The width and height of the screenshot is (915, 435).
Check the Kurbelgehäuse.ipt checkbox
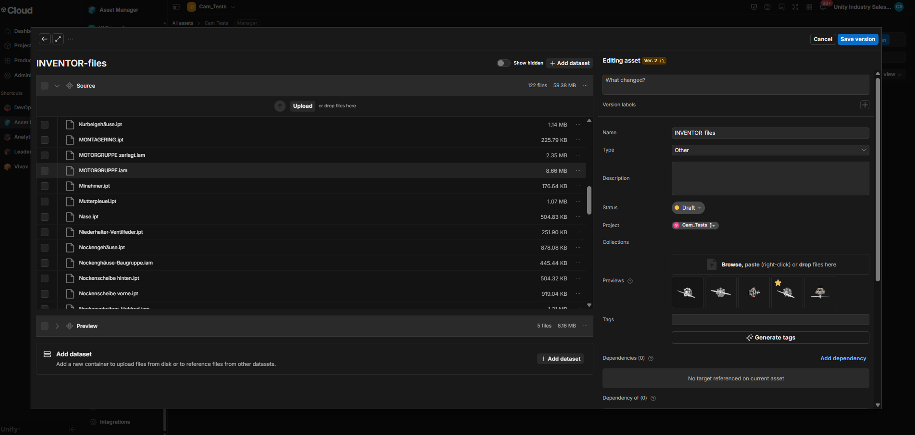pos(44,125)
